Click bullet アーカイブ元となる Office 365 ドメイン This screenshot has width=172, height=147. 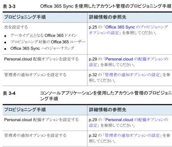pyautogui.click(x=44, y=35)
